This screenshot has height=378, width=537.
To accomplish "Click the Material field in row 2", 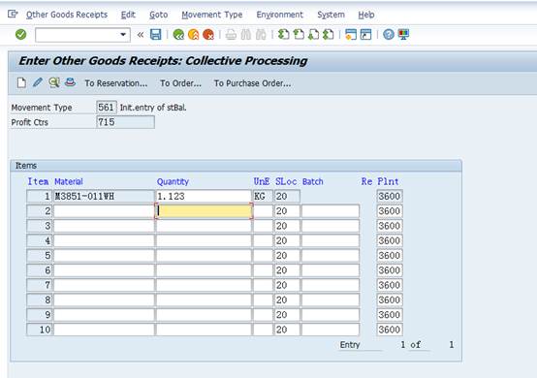I will pyautogui.click(x=104, y=211).
